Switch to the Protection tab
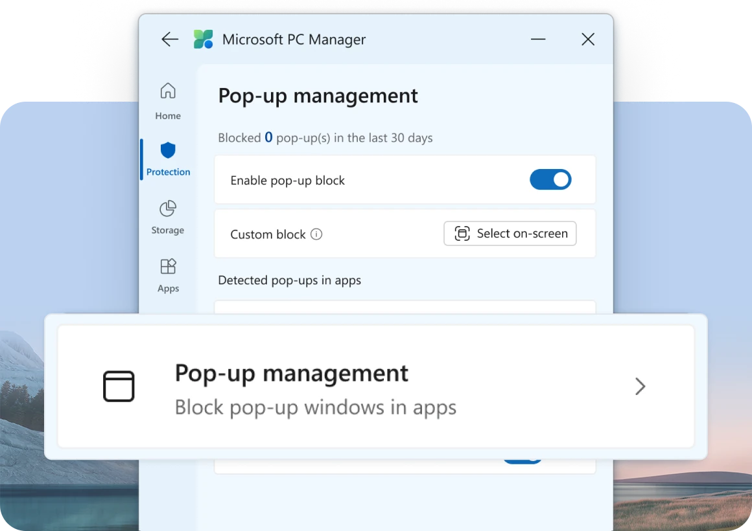 pos(168,159)
